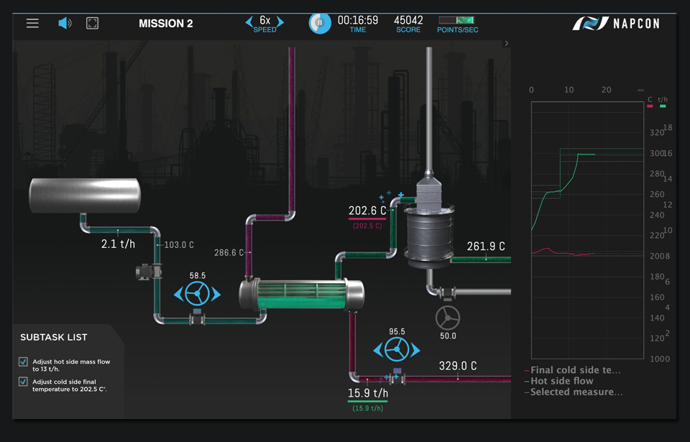Toggle fullscreen mode icon
Image resolution: width=690 pixels, height=442 pixels.
[x=92, y=23]
